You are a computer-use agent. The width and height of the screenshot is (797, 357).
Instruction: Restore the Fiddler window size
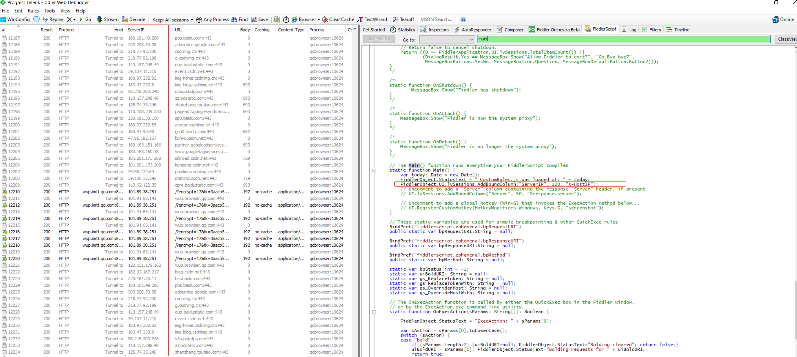coord(776,3)
